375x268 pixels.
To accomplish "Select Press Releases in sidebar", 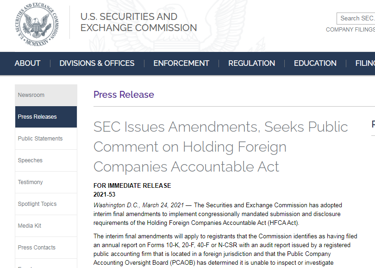I will [x=46, y=117].
